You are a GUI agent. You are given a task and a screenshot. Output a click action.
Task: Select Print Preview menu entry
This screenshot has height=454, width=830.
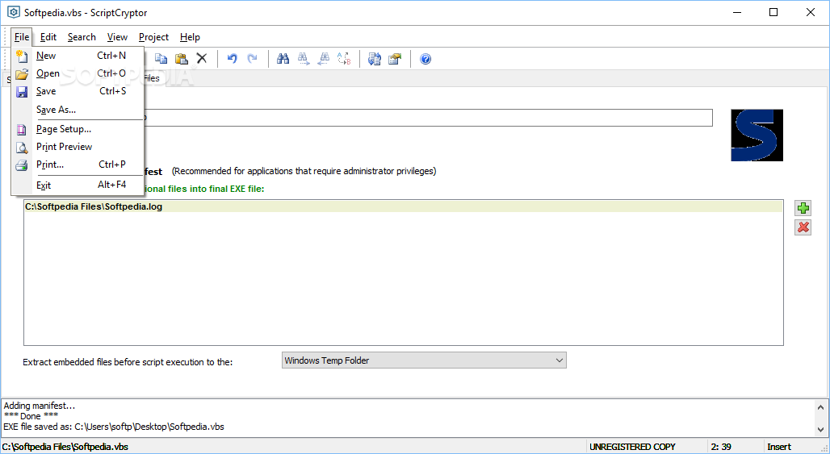pos(78,147)
